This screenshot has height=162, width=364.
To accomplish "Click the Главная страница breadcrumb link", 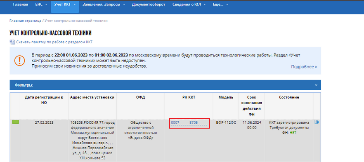I will (x=25, y=21).
